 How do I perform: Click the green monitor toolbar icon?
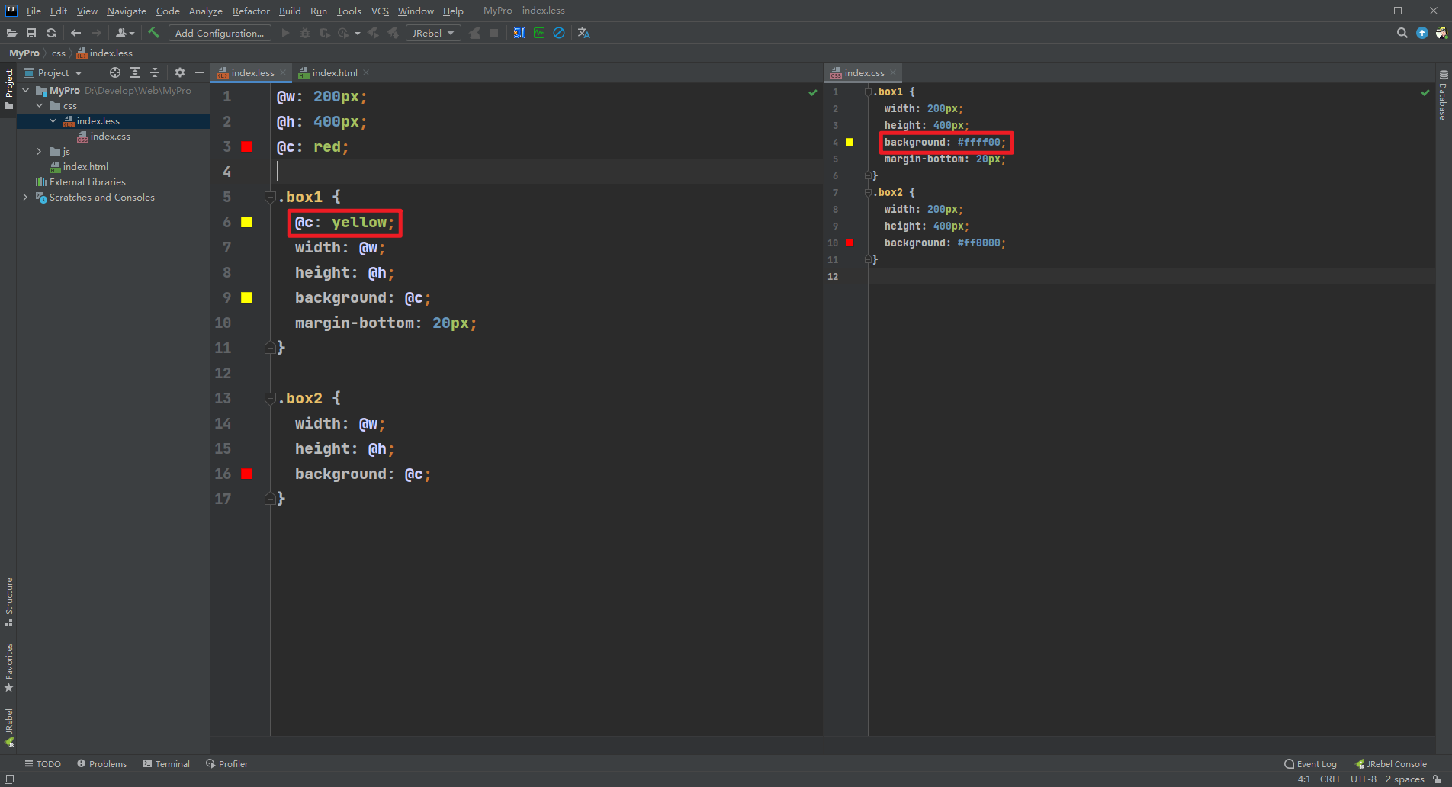pos(539,33)
